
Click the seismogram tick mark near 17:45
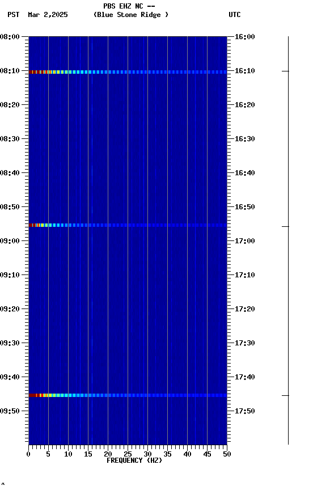click(285, 396)
